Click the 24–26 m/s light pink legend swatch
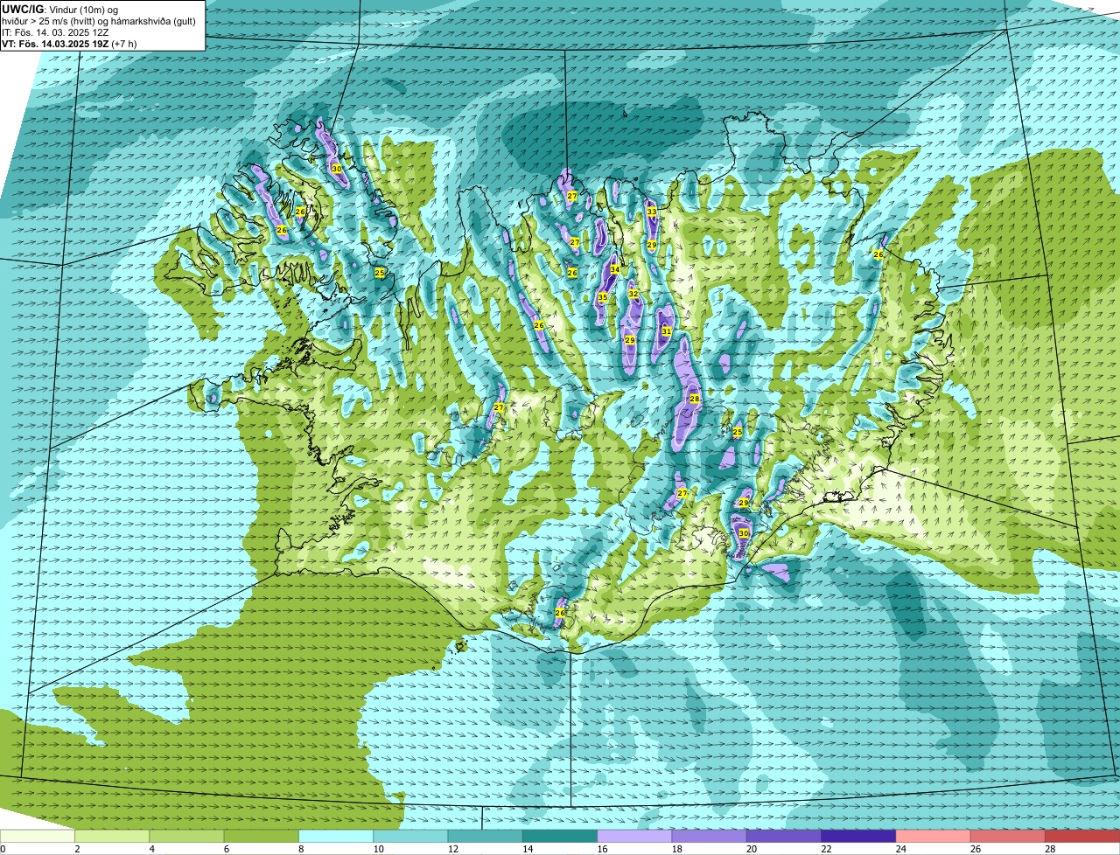This screenshot has height=855, width=1120. tap(934, 836)
